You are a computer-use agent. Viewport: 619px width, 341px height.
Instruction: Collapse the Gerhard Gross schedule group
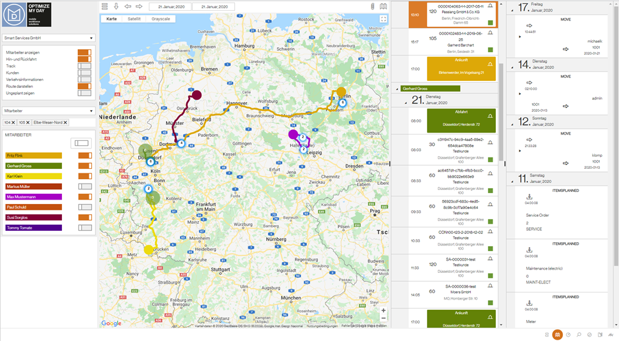(x=398, y=89)
